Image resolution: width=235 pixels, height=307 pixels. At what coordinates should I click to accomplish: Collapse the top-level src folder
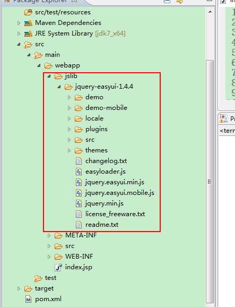(x=19, y=44)
